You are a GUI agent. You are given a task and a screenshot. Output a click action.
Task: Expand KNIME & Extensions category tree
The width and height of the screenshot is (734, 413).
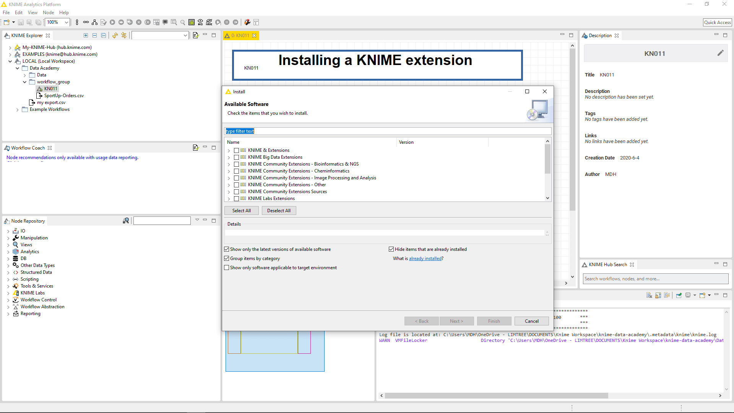(x=229, y=150)
